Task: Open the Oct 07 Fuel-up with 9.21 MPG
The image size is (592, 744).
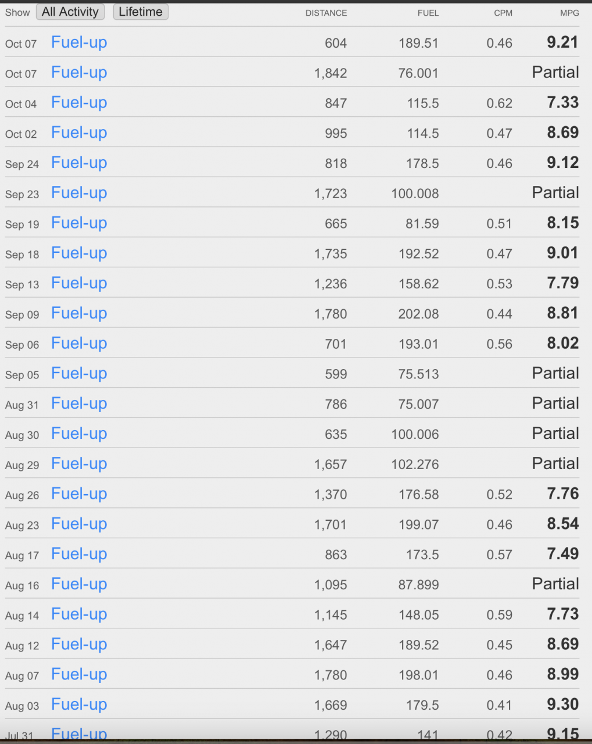Action: tap(79, 42)
